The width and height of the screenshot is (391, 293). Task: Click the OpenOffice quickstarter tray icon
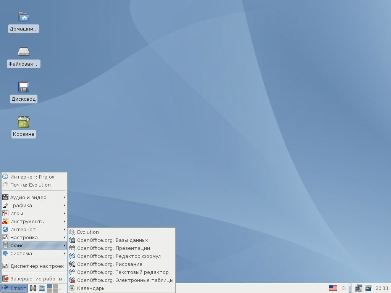click(x=368, y=288)
